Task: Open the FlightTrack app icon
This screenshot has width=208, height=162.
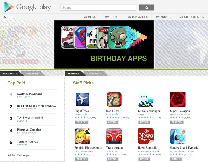Action: coord(83,99)
